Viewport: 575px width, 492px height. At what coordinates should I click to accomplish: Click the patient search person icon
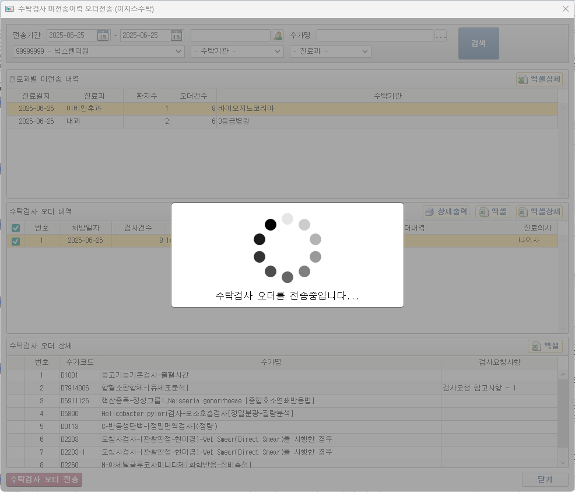coord(278,36)
